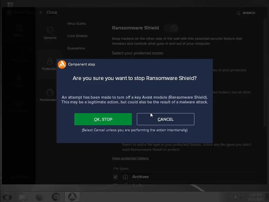Open the taskbar clock and date
The height and width of the screenshot is (202, 269).
pyautogui.click(x=256, y=197)
